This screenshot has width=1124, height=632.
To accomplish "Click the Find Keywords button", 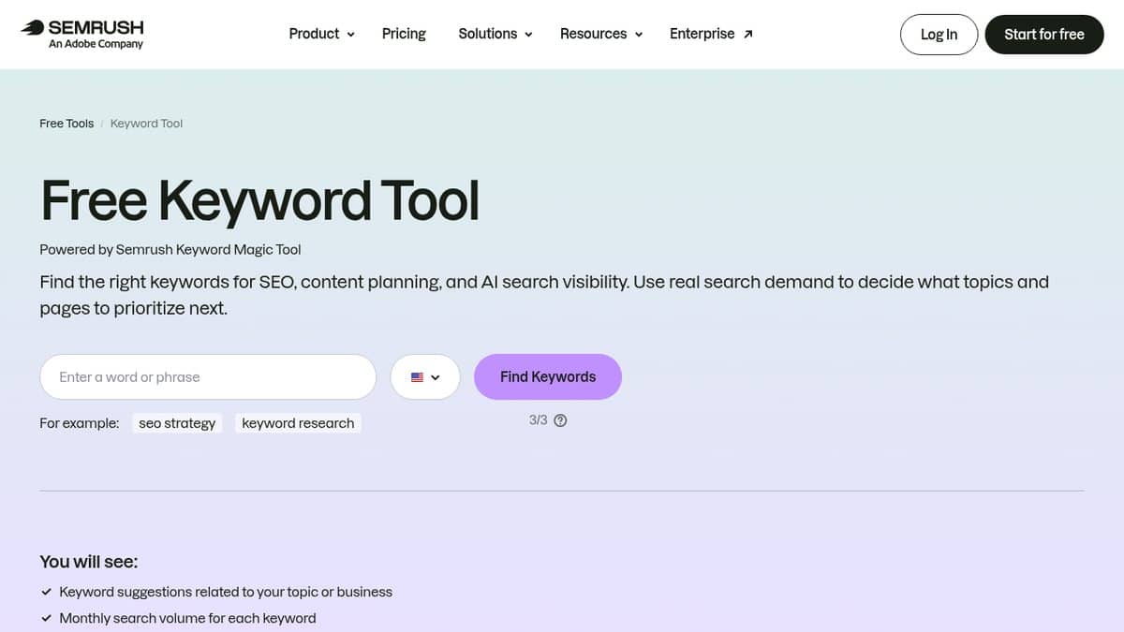I will point(548,377).
